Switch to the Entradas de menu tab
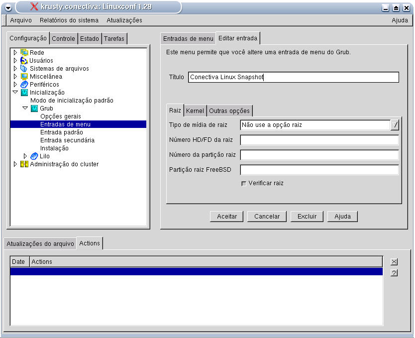415x338 pixels. tap(188, 39)
